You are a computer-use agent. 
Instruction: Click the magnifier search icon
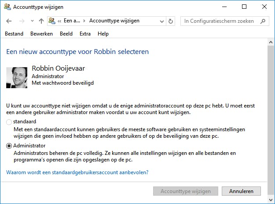click(263, 21)
